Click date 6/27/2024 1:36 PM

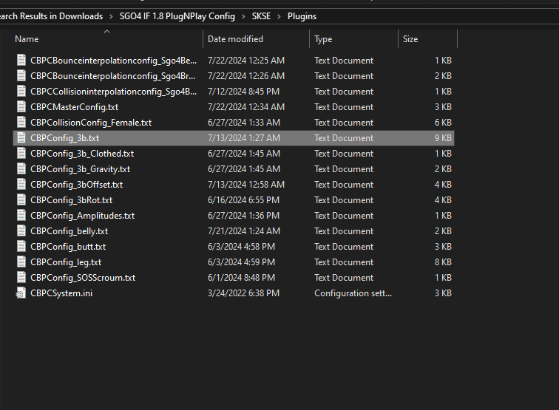tap(243, 216)
